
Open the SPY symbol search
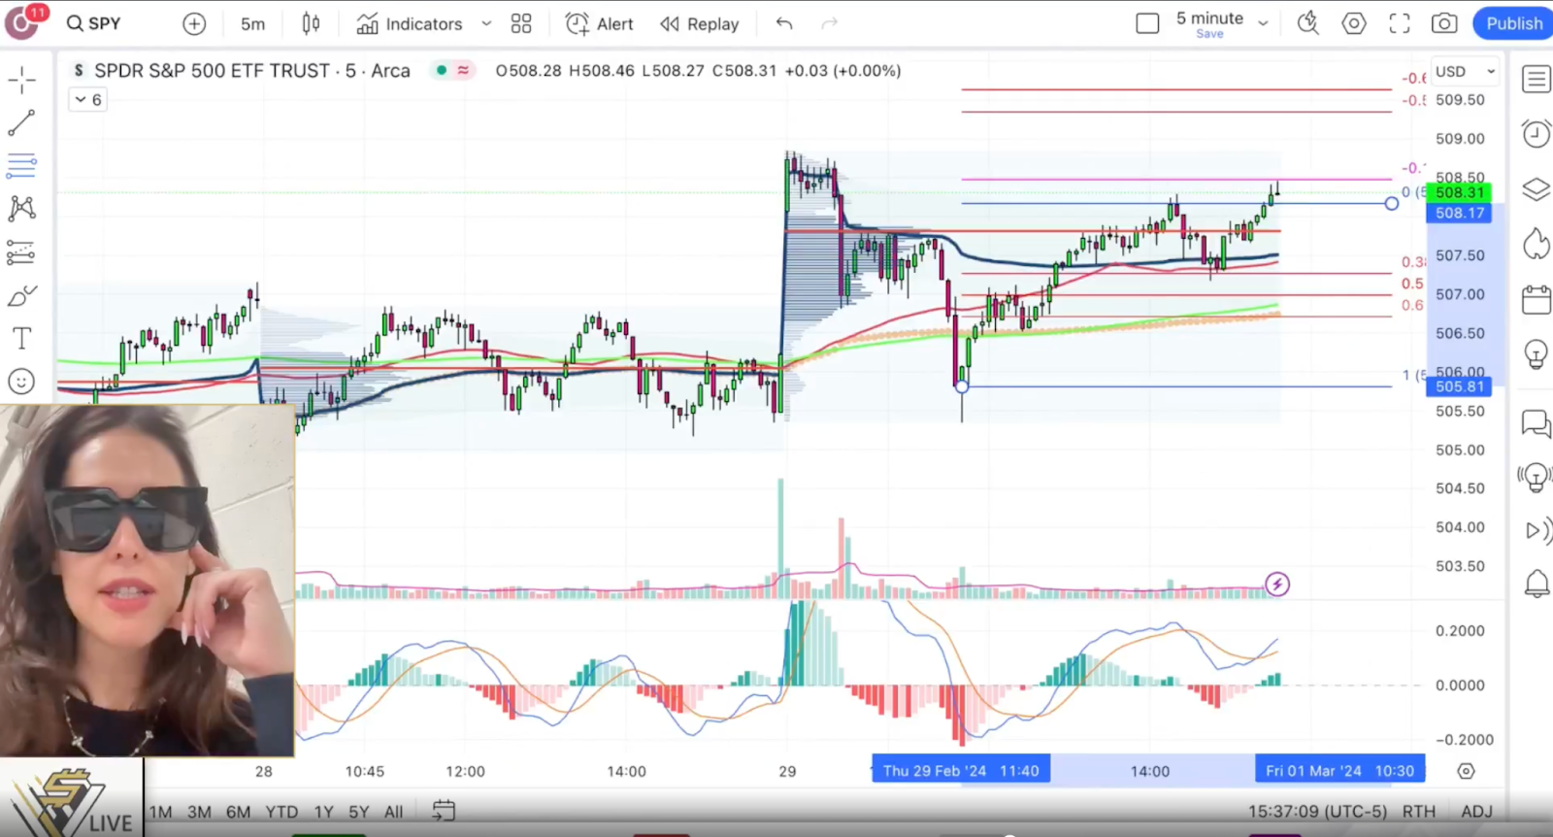pyautogui.click(x=93, y=23)
